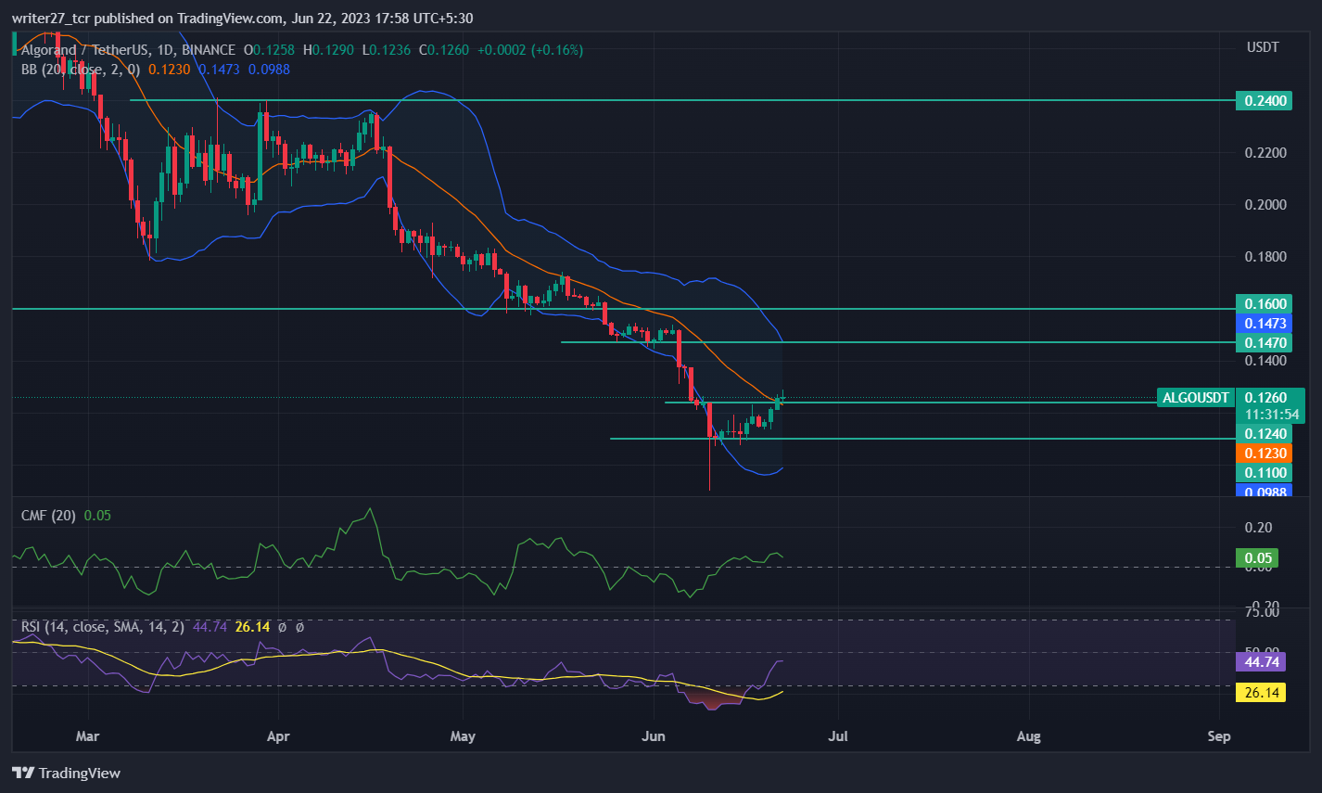This screenshot has height=793, width=1322.
Task: Click the Mar label on time axis
Action: 87,736
